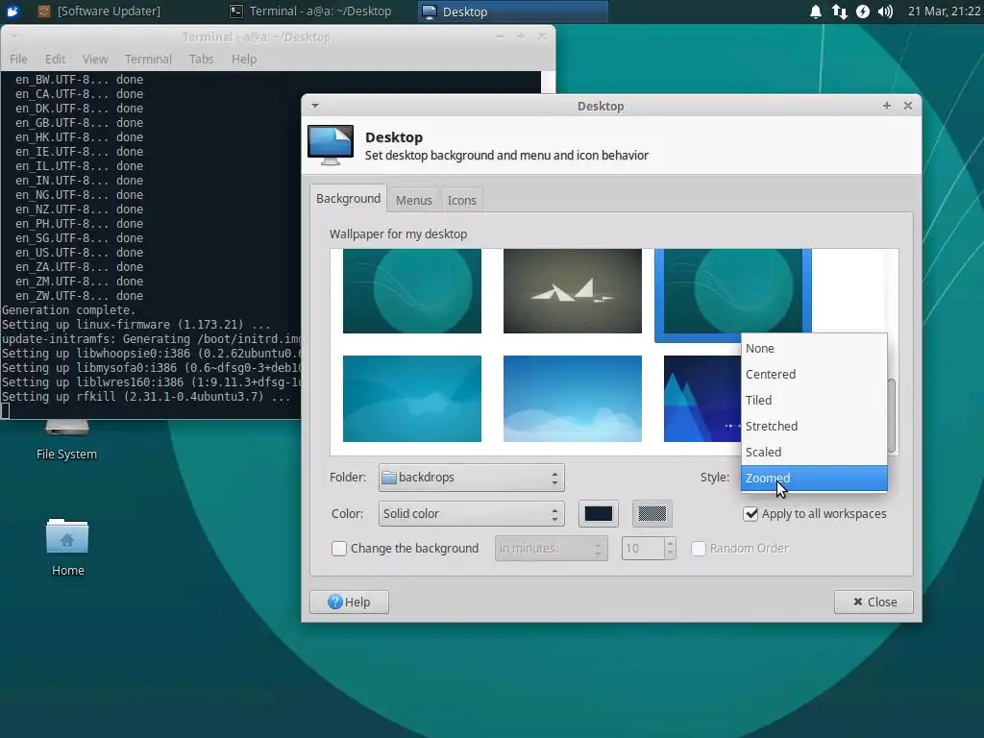The image size is (984, 738).
Task: Choose Centered in the Style dropdown list
Action: point(814,374)
